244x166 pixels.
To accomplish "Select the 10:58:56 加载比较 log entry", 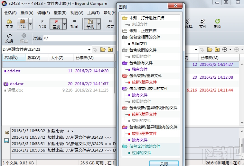I will pos(64,150).
